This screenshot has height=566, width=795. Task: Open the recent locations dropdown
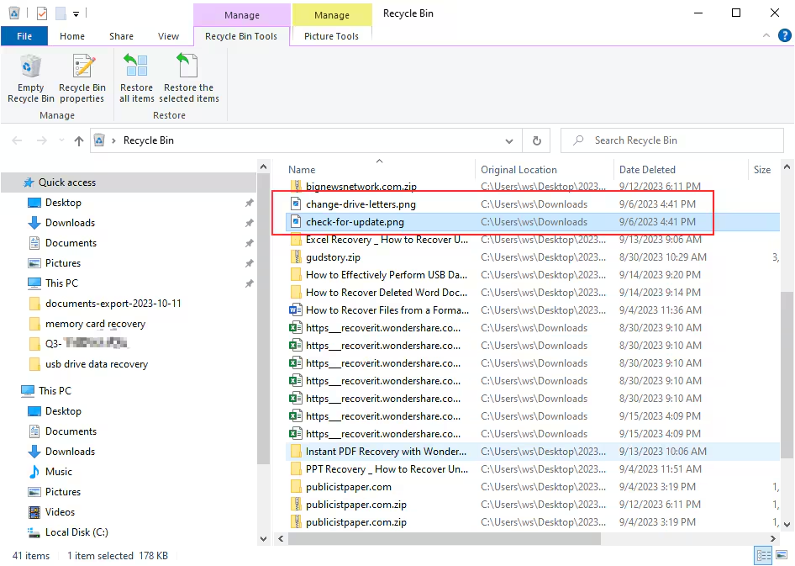coord(61,140)
